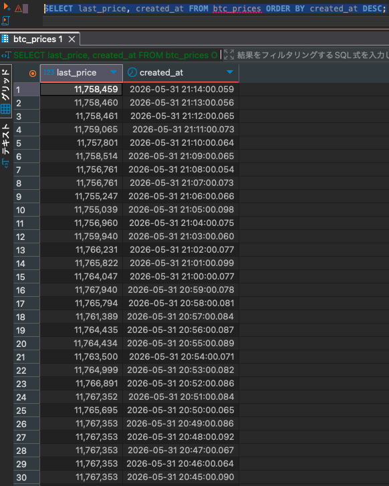Select timestamp 2026-05-31 20:55:00.089
389x486 pixels.
click(x=181, y=344)
